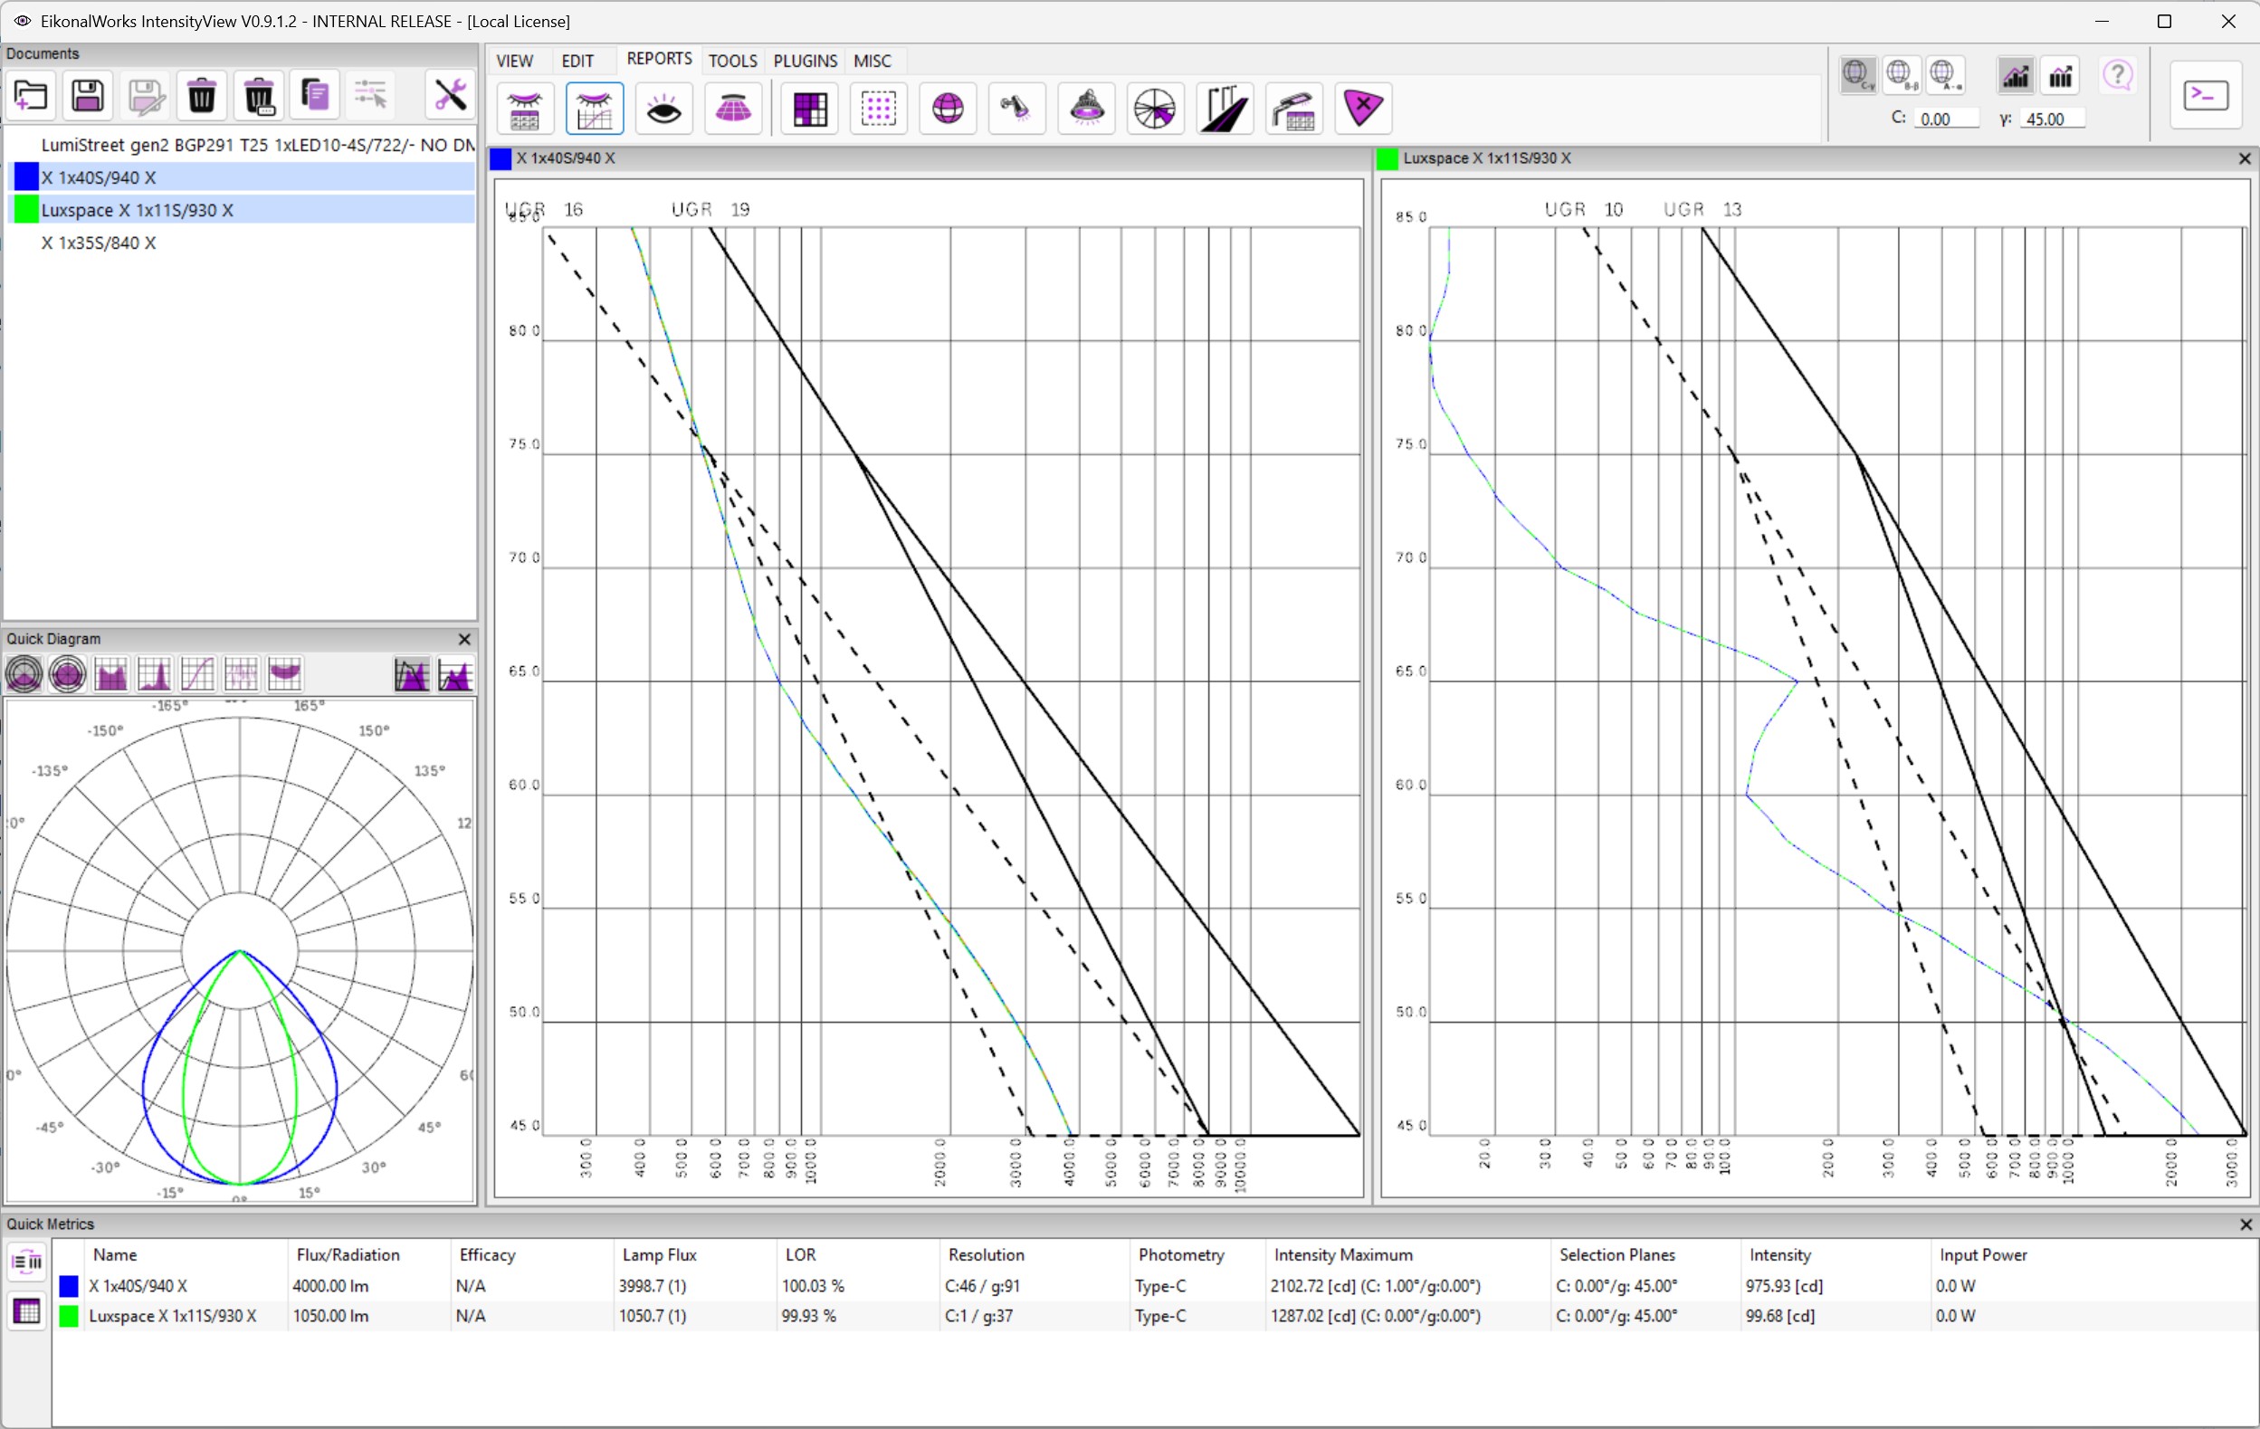
Task: Click the γ angle input field
Action: click(x=2054, y=119)
